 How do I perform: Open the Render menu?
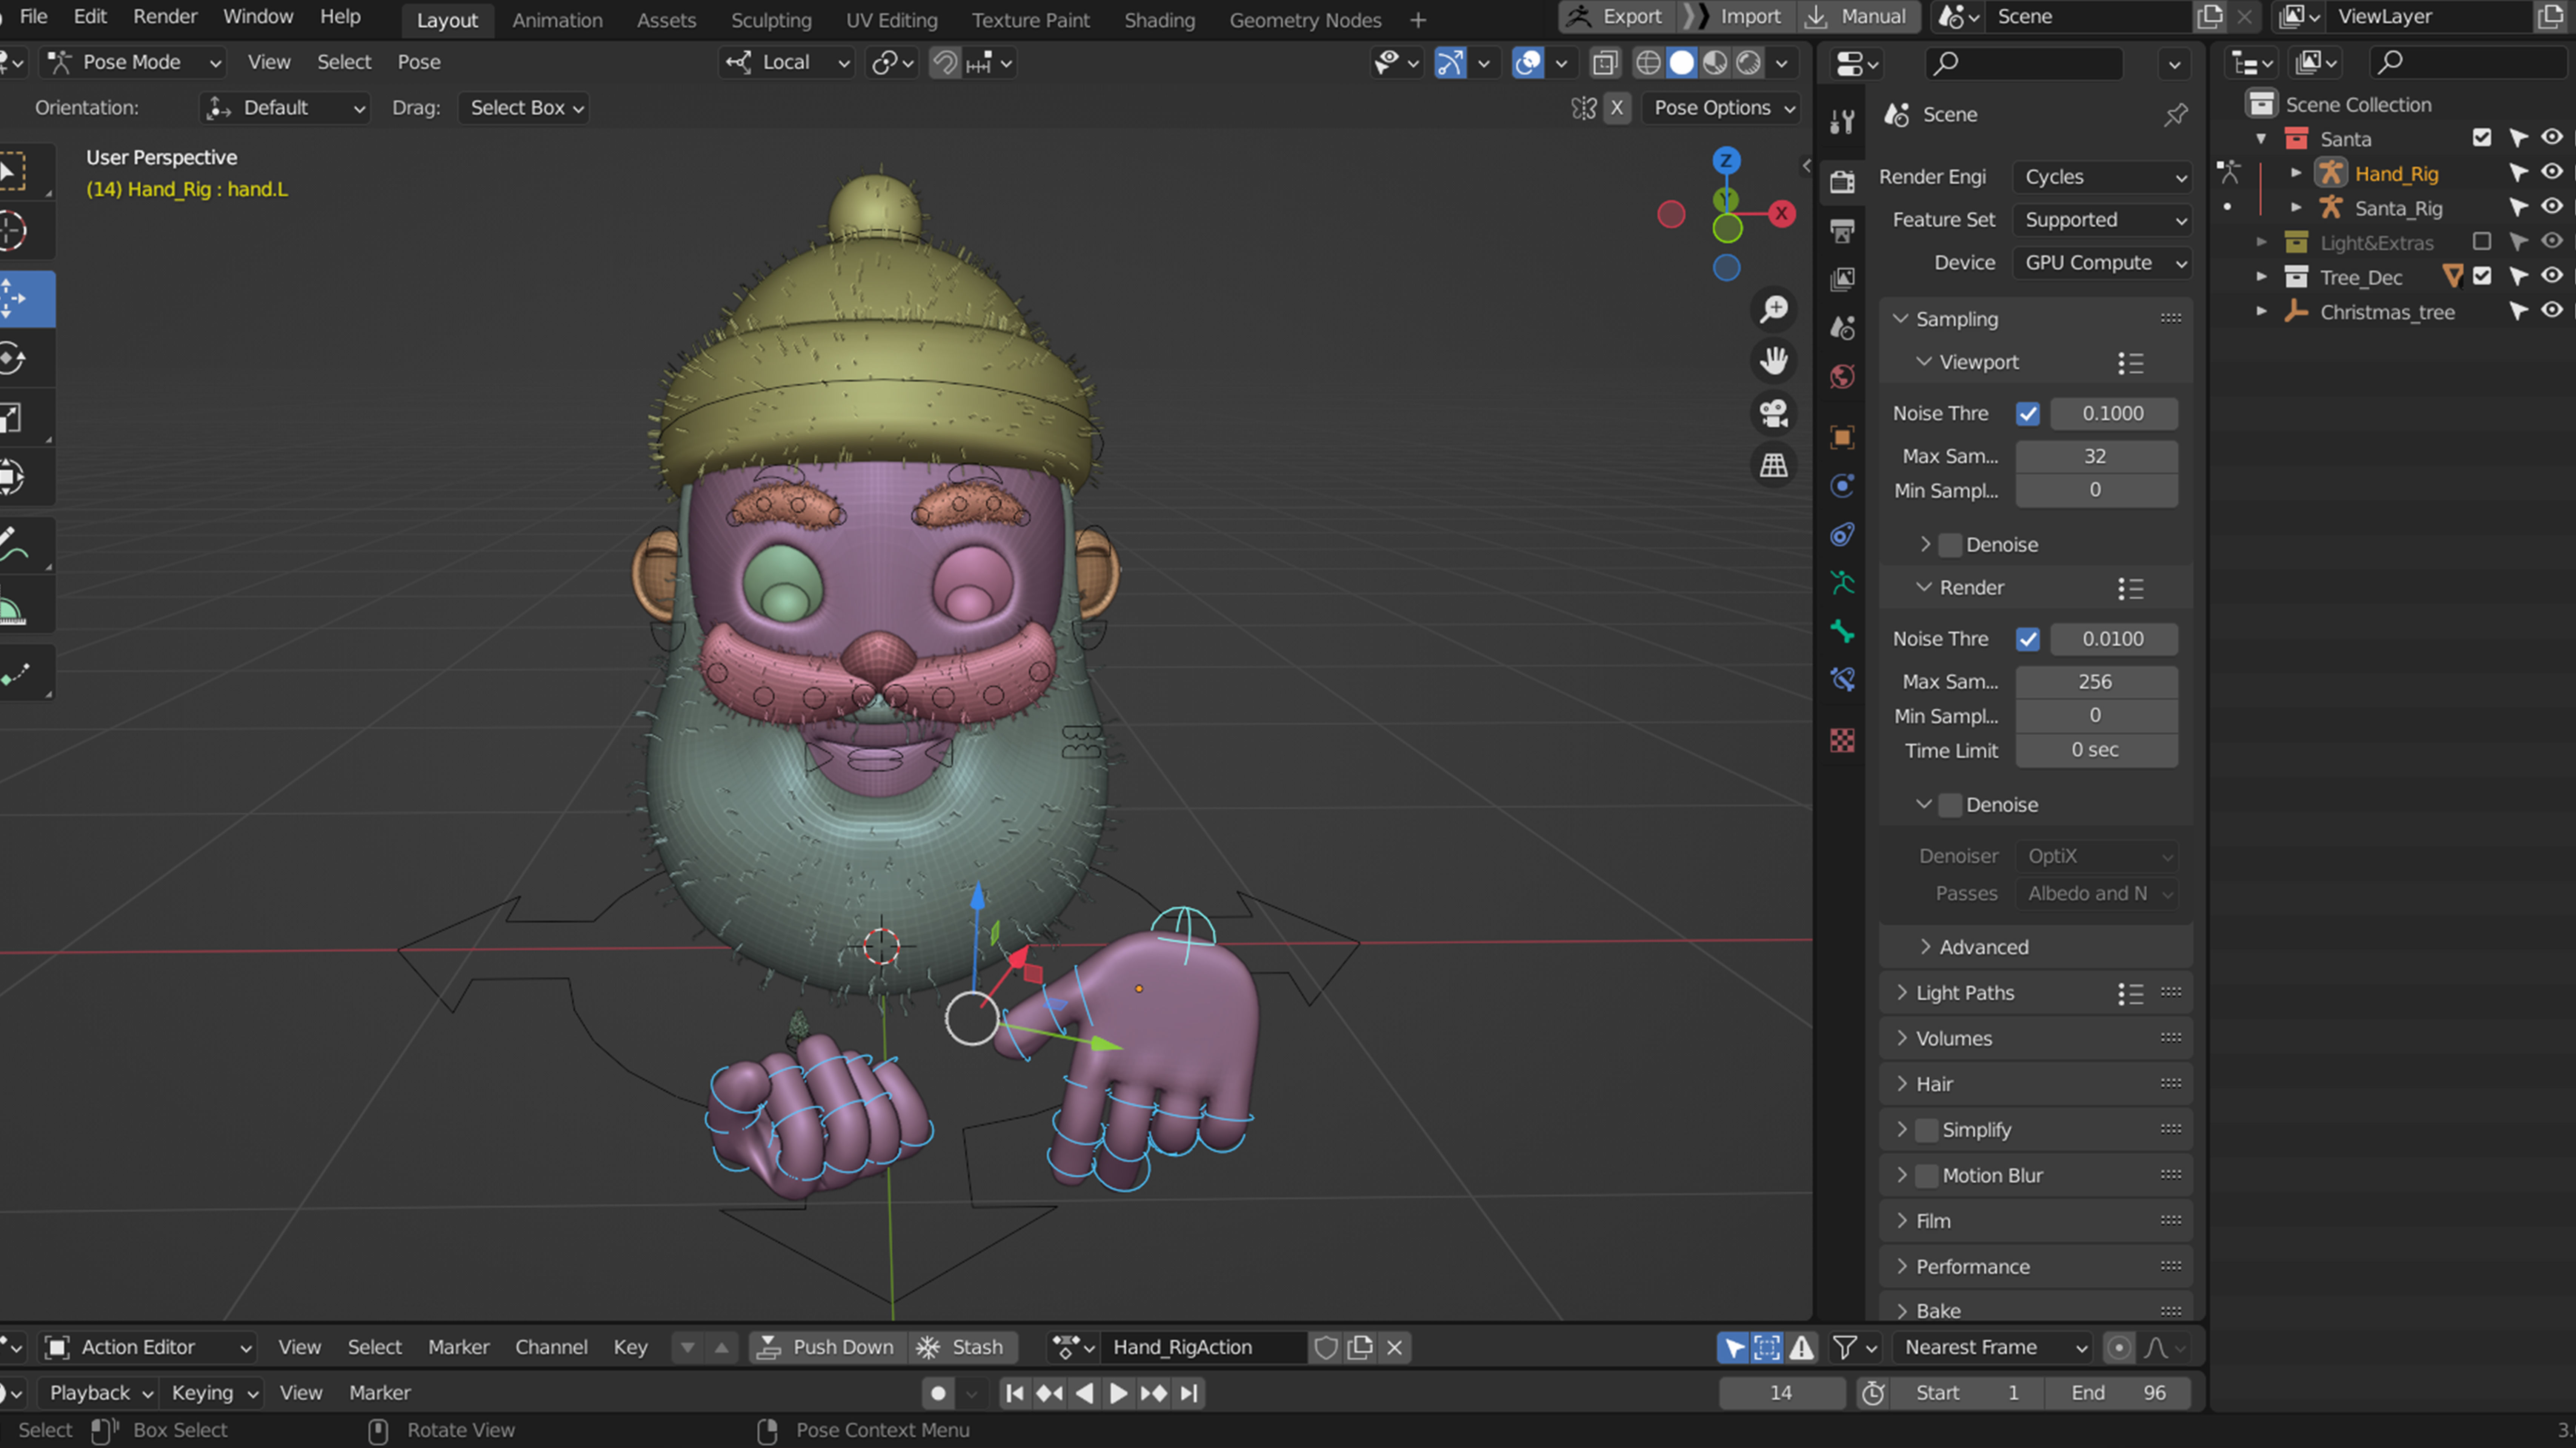(x=165, y=17)
